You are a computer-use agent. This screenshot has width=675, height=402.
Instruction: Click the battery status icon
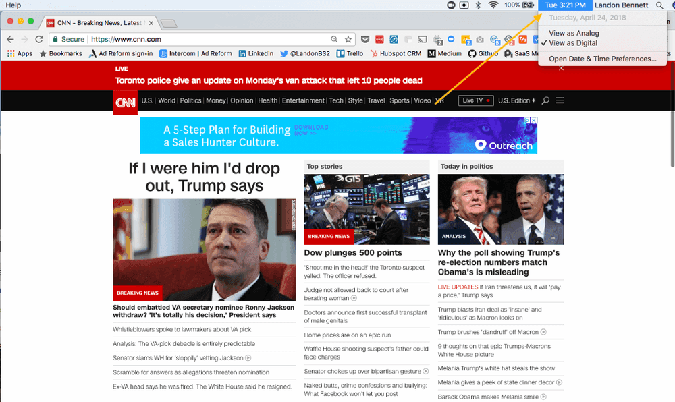click(529, 5)
